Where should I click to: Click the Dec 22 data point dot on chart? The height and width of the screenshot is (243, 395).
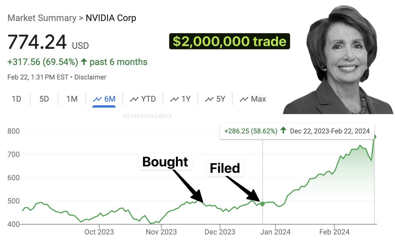tap(262, 204)
